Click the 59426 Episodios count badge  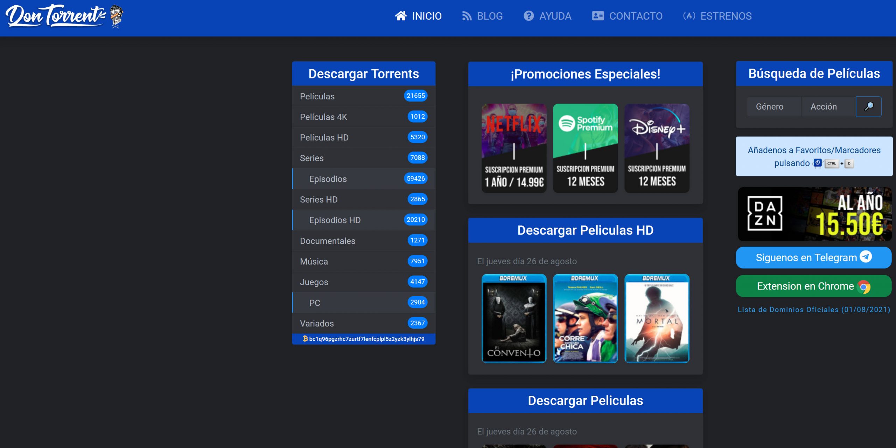(x=415, y=178)
